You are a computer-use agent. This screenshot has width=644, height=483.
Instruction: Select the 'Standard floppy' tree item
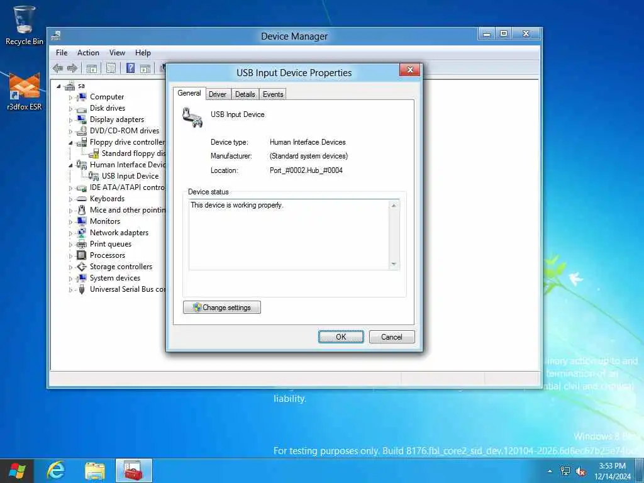click(x=133, y=153)
